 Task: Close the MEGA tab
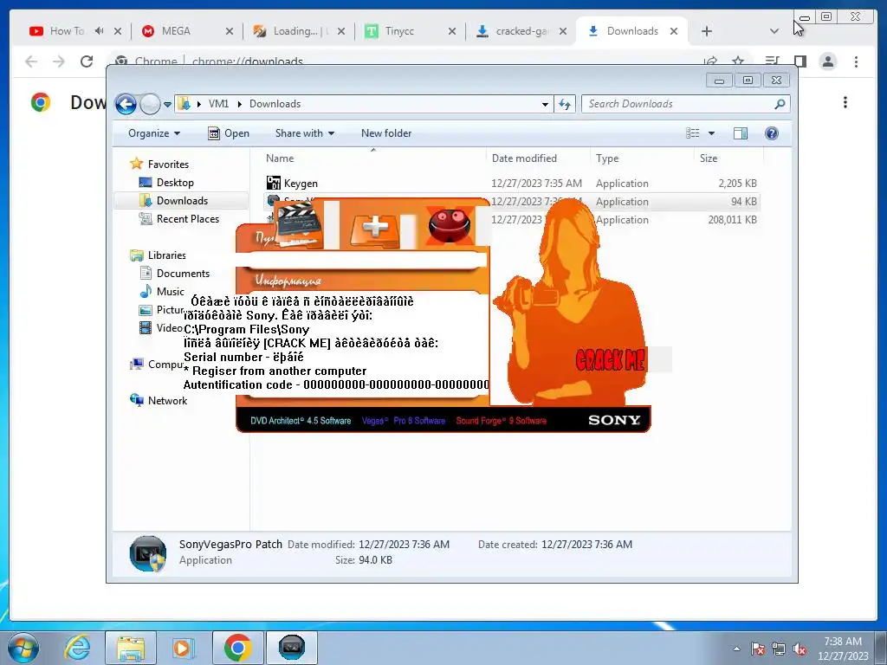click(229, 31)
